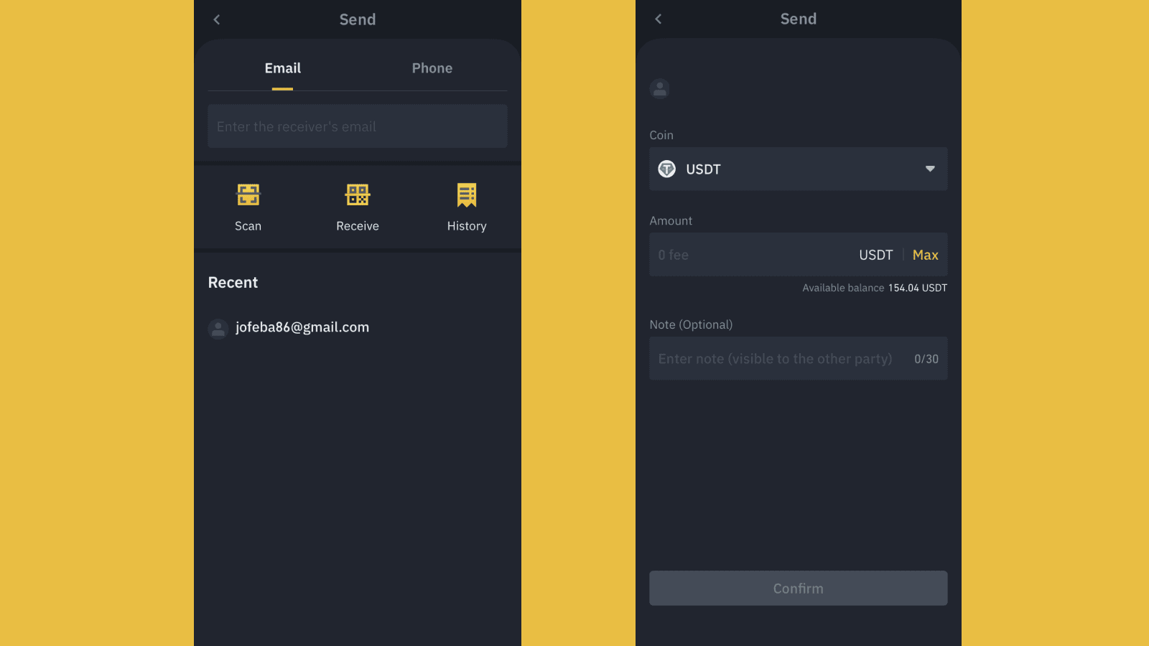Click the avatar icon beside jofeba86@gmail.com
Screen dimensions: 1149x646
pos(218,329)
